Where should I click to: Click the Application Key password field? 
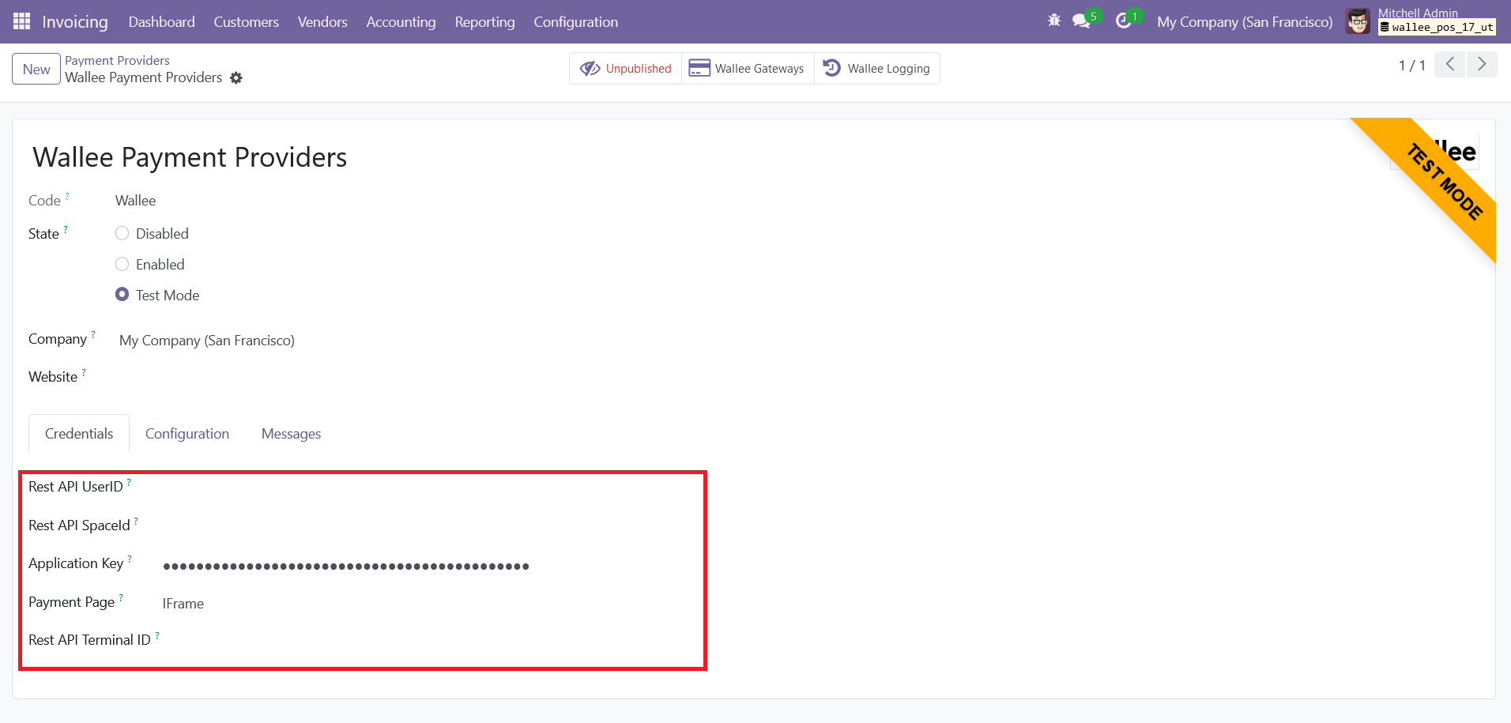click(346, 566)
